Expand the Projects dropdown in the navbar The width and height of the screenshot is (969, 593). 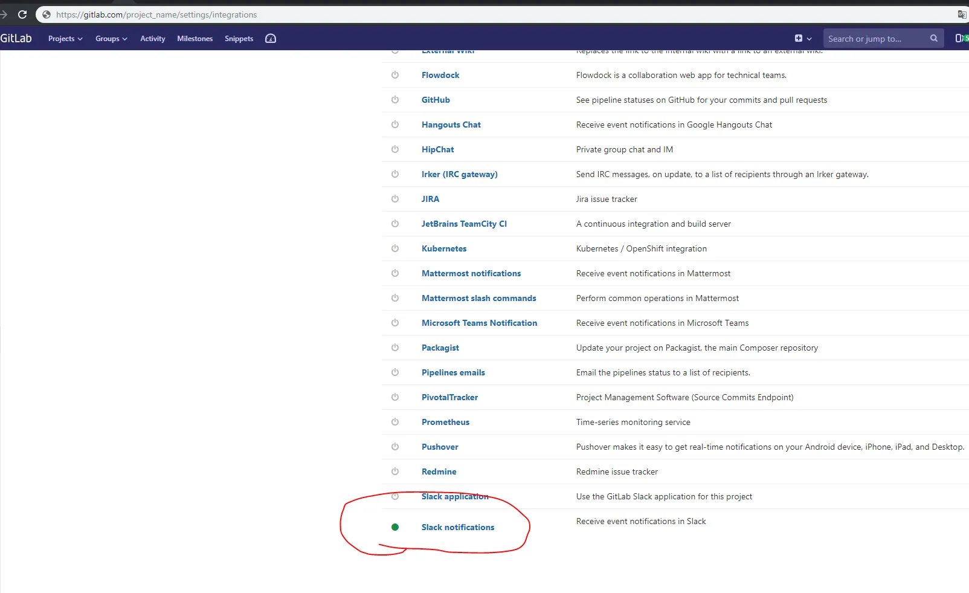click(x=65, y=39)
